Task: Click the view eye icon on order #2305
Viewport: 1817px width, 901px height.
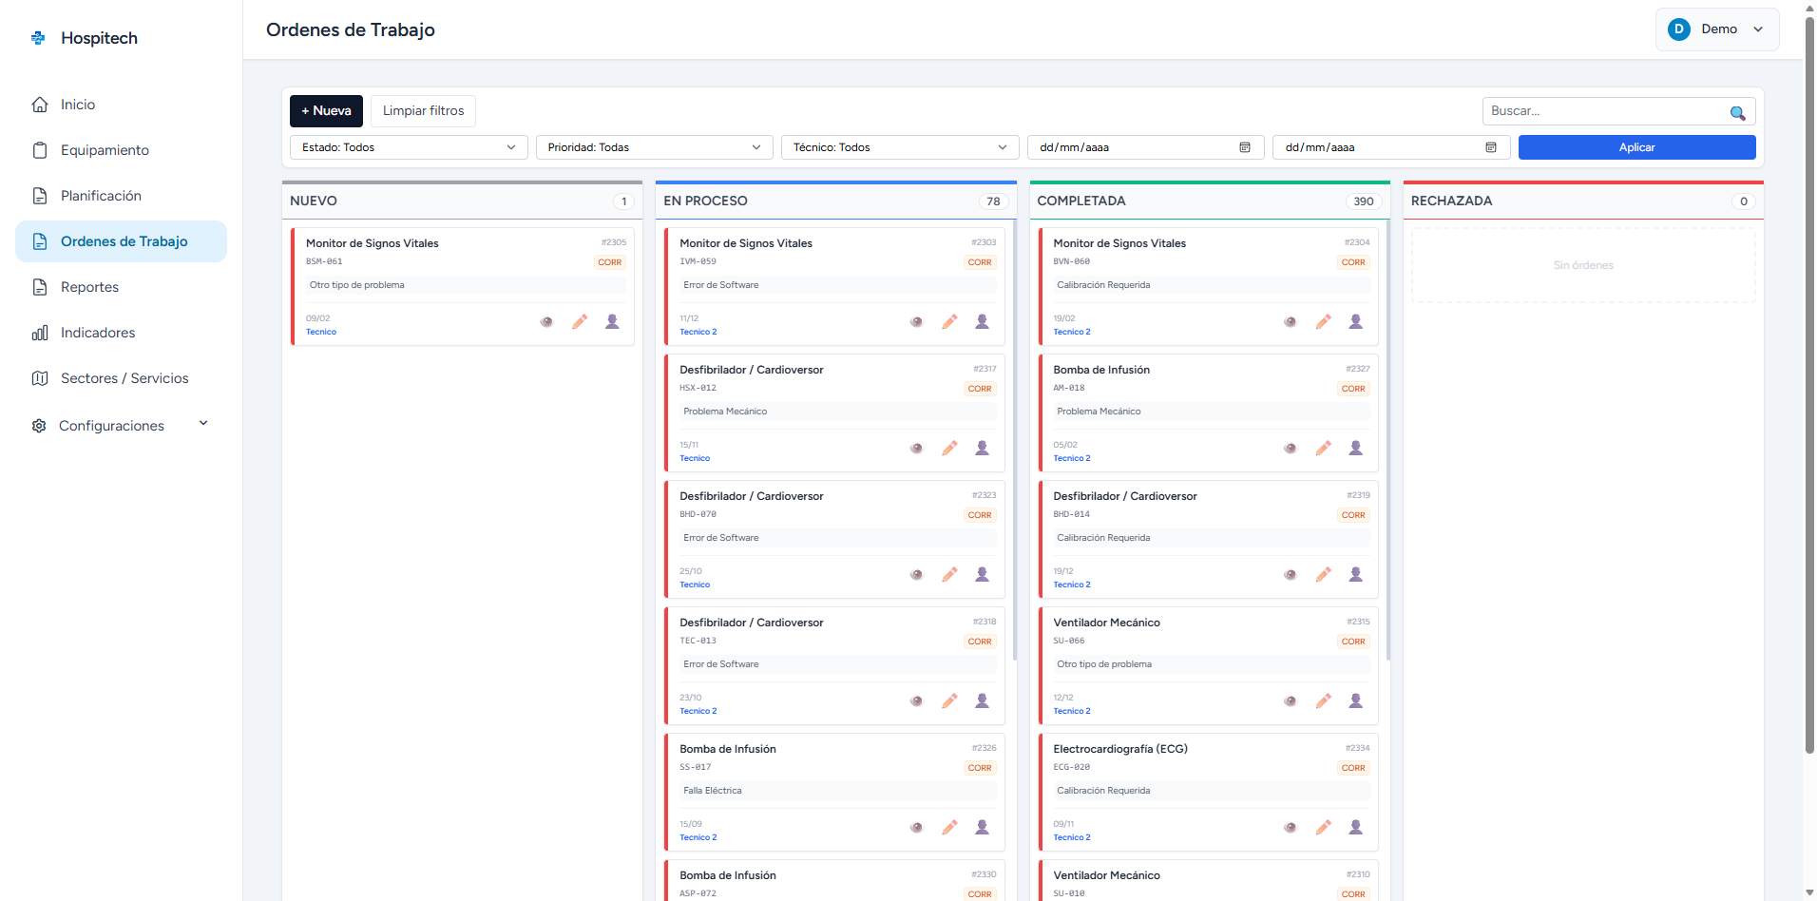Action: [546, 322]
